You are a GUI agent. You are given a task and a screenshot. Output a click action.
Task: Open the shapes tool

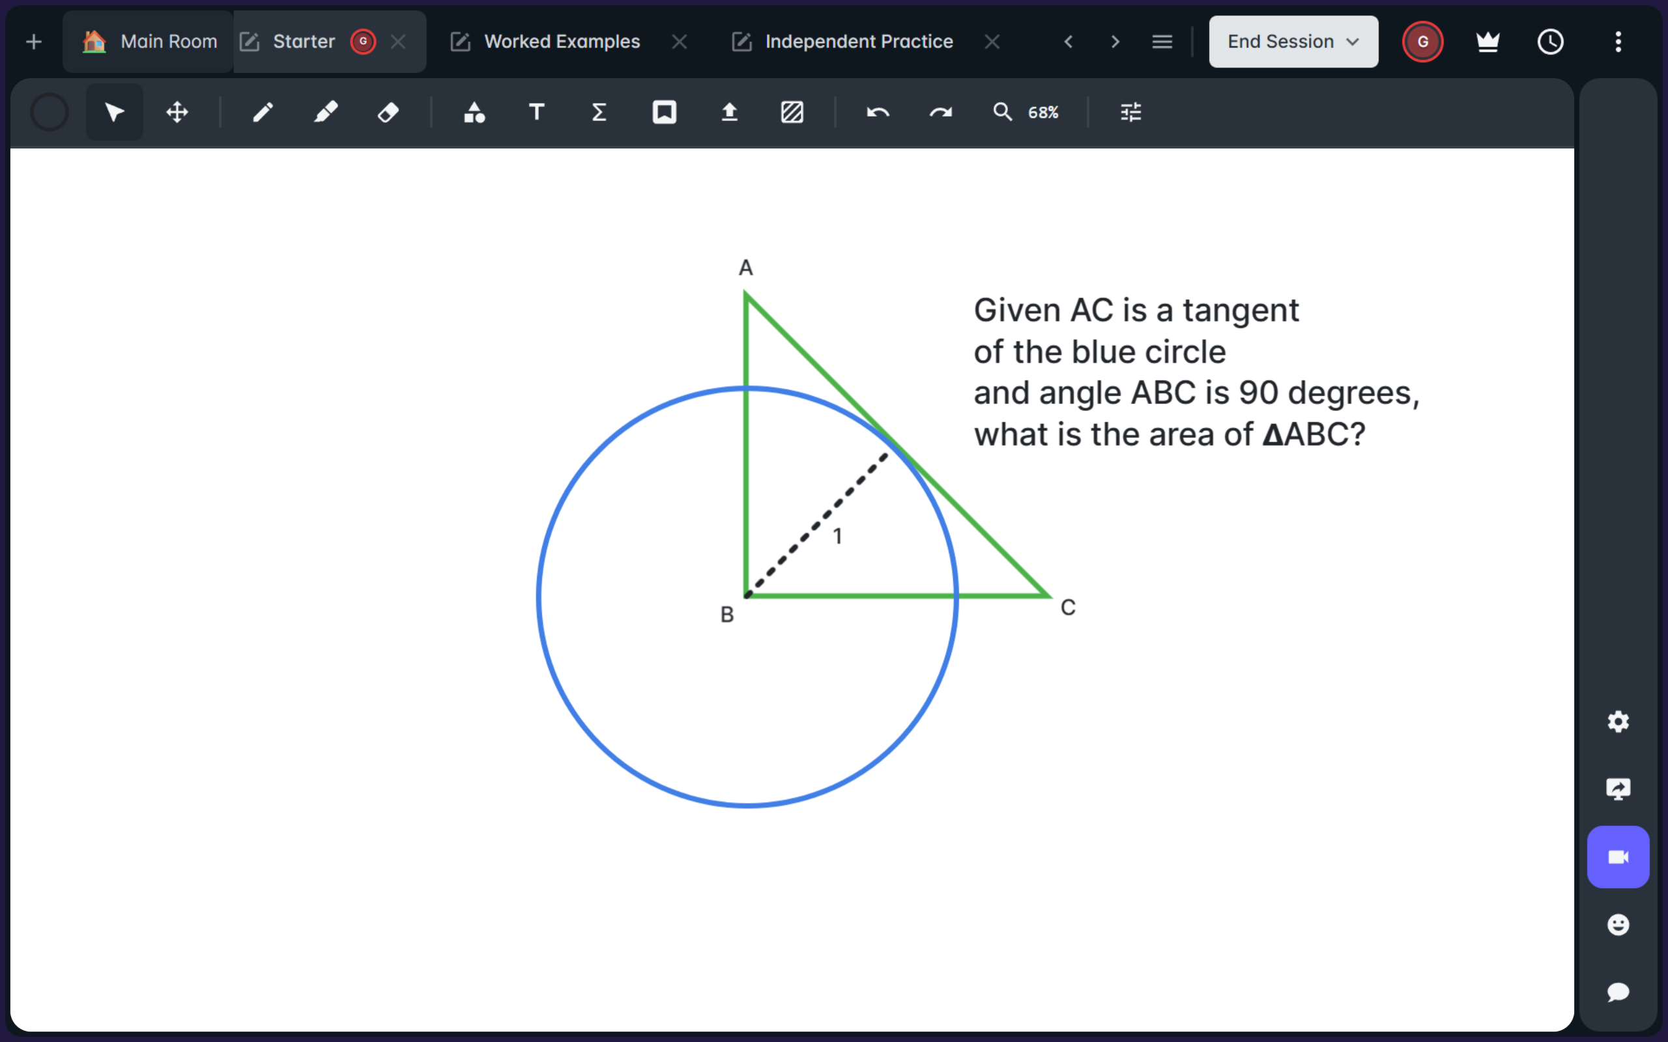pos(474,112)
